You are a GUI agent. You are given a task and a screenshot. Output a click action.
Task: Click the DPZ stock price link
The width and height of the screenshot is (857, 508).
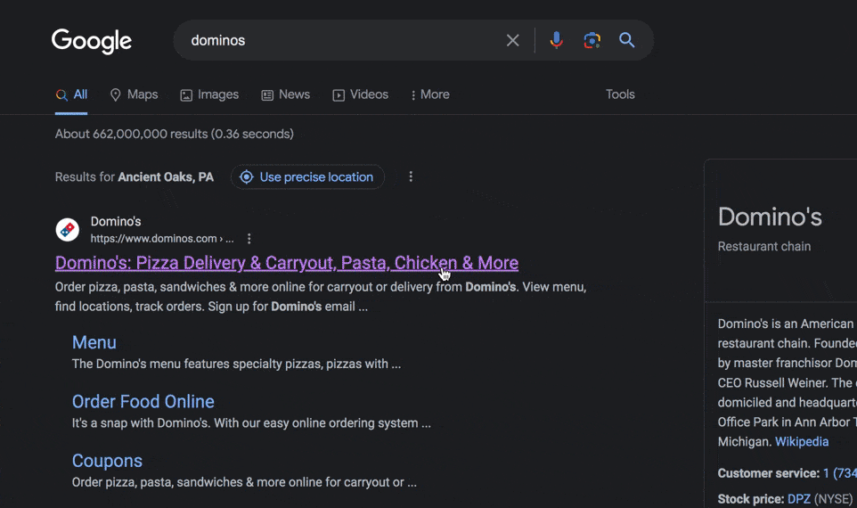[x=798, y=499]
